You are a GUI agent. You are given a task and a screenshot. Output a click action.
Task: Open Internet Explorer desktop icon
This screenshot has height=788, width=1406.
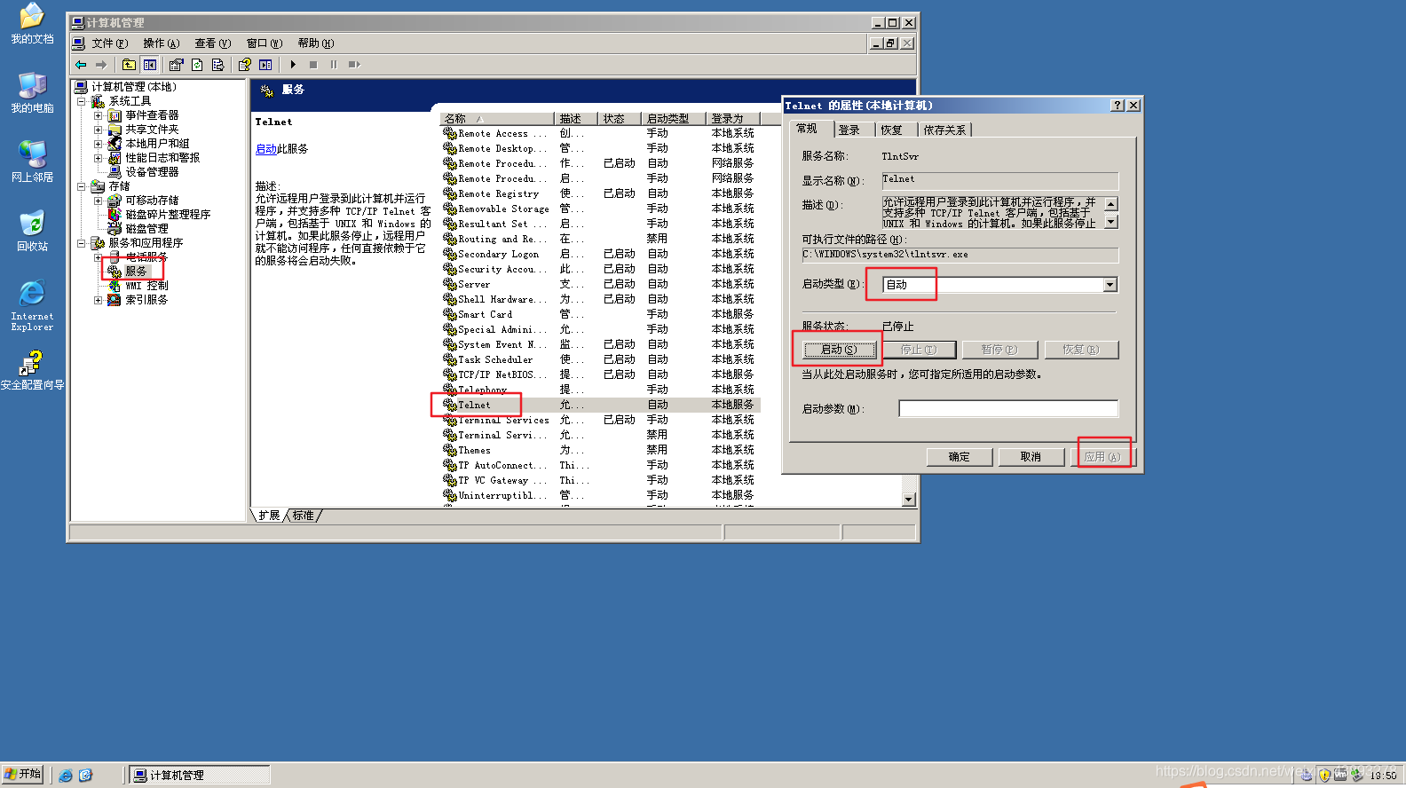(32, 305)
